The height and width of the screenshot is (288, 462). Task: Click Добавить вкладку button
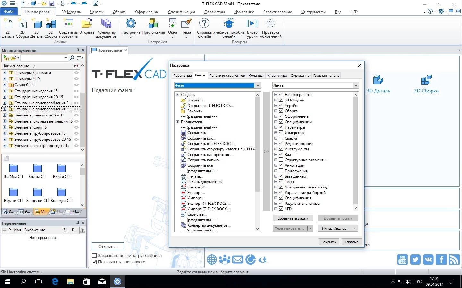click(x=293, y=218)
